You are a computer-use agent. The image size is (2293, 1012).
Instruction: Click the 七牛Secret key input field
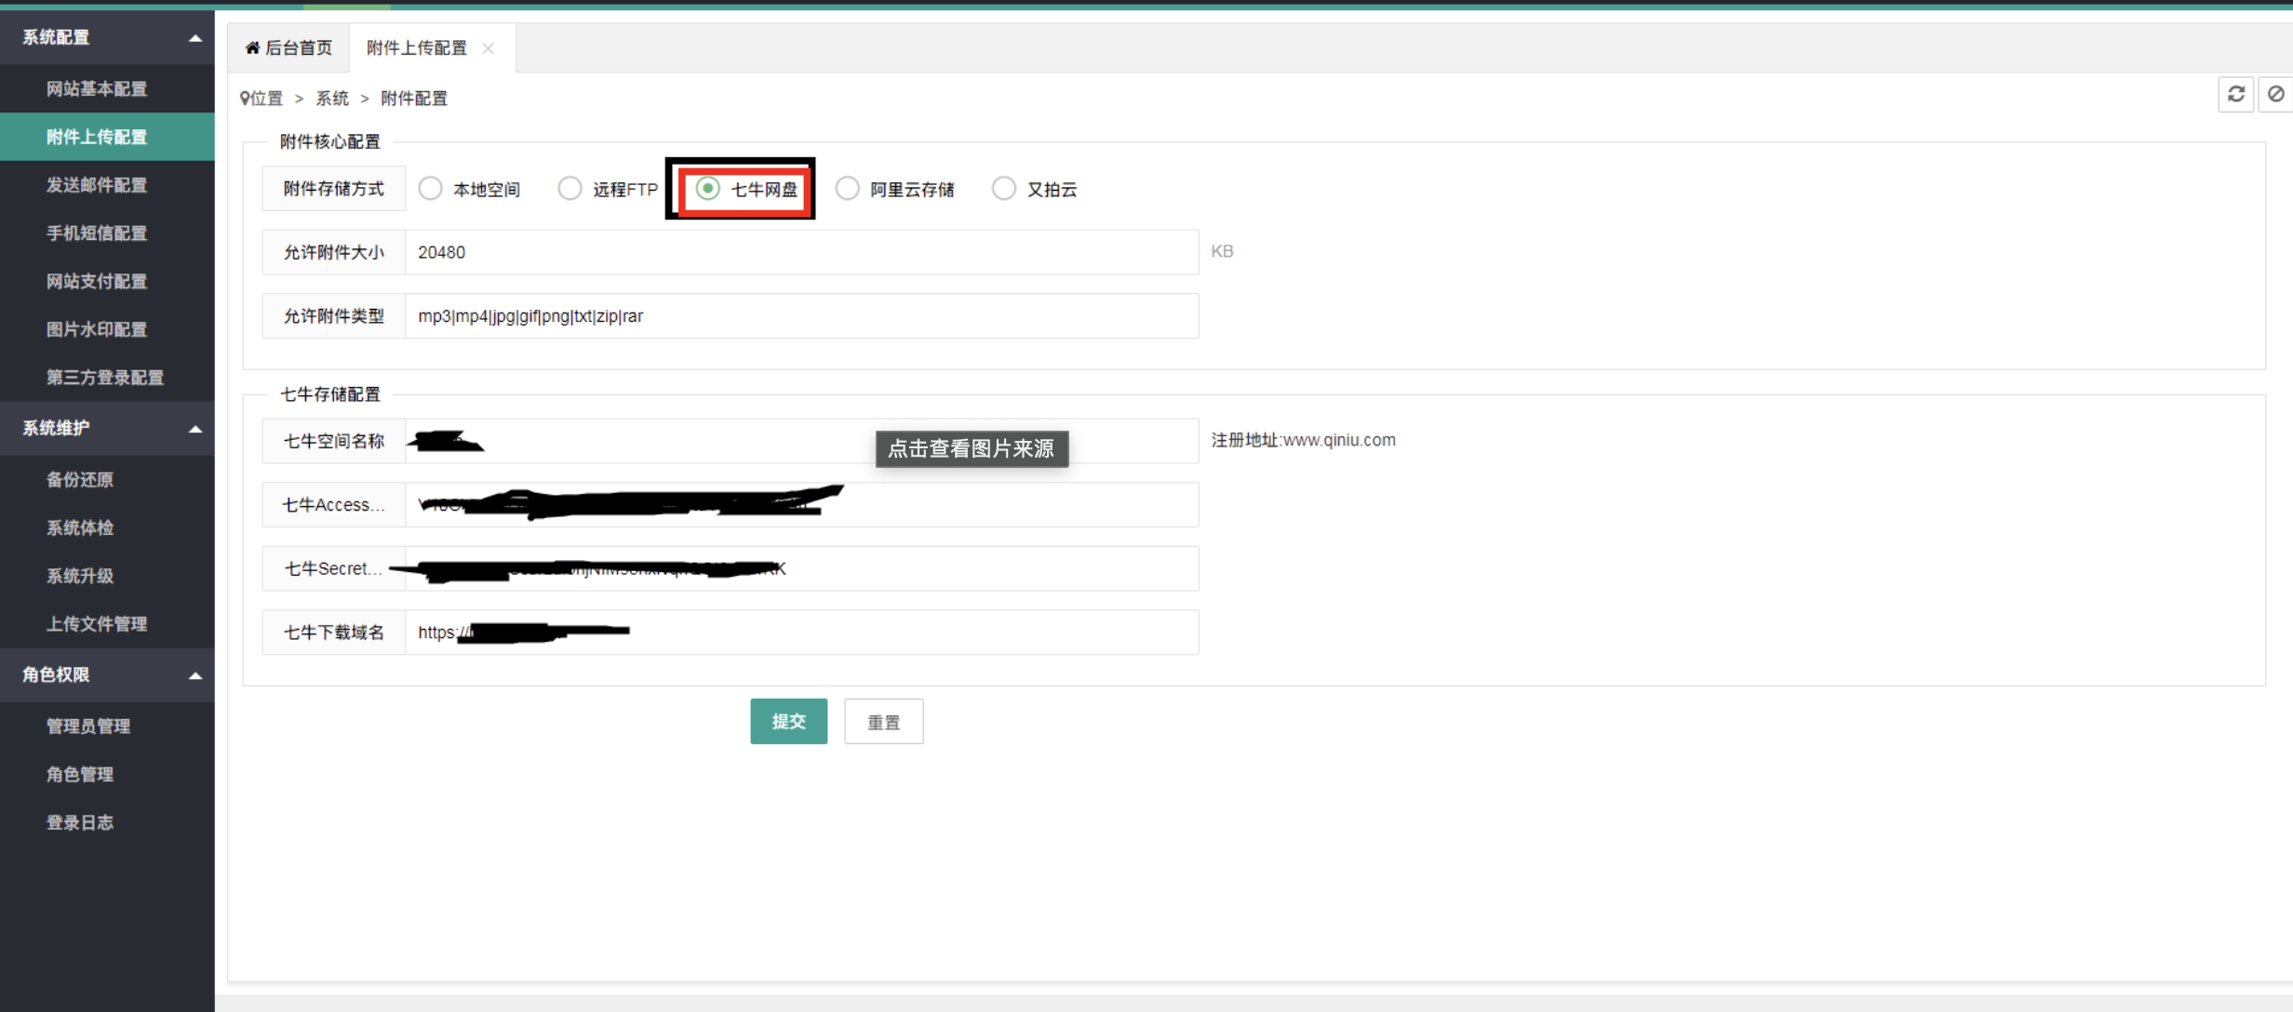(802, 568)
